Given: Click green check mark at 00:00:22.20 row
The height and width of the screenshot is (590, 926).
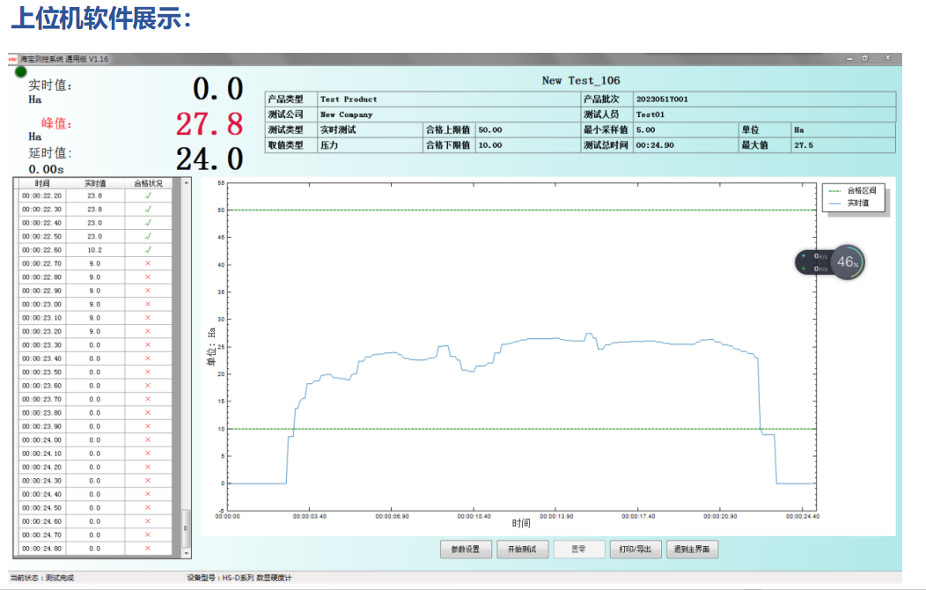Looking at the screenshot, I should click(148, 195).
